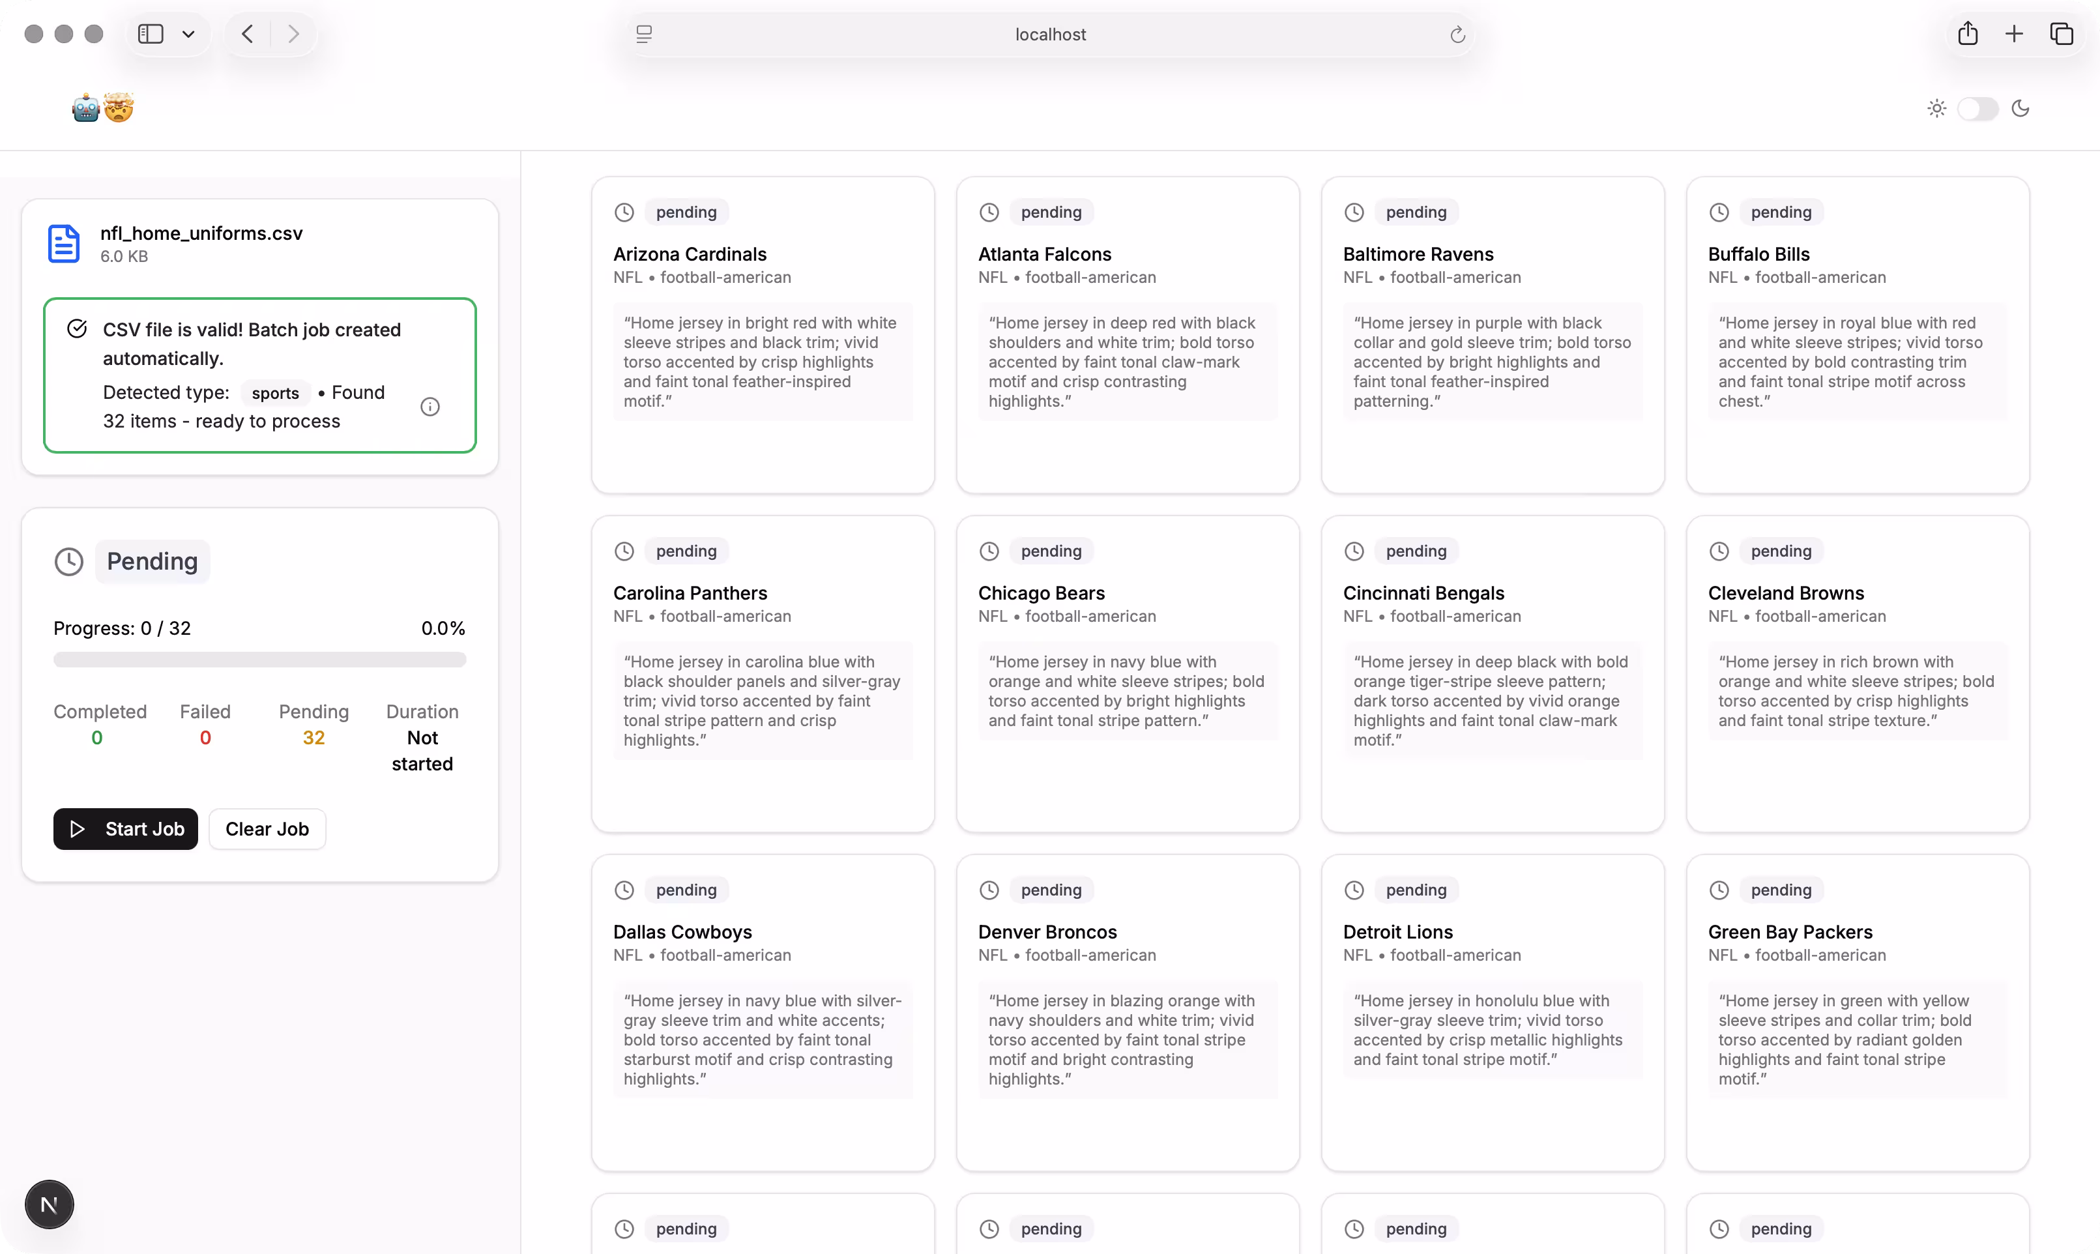Click the job progress bar

tap(259, 660)
